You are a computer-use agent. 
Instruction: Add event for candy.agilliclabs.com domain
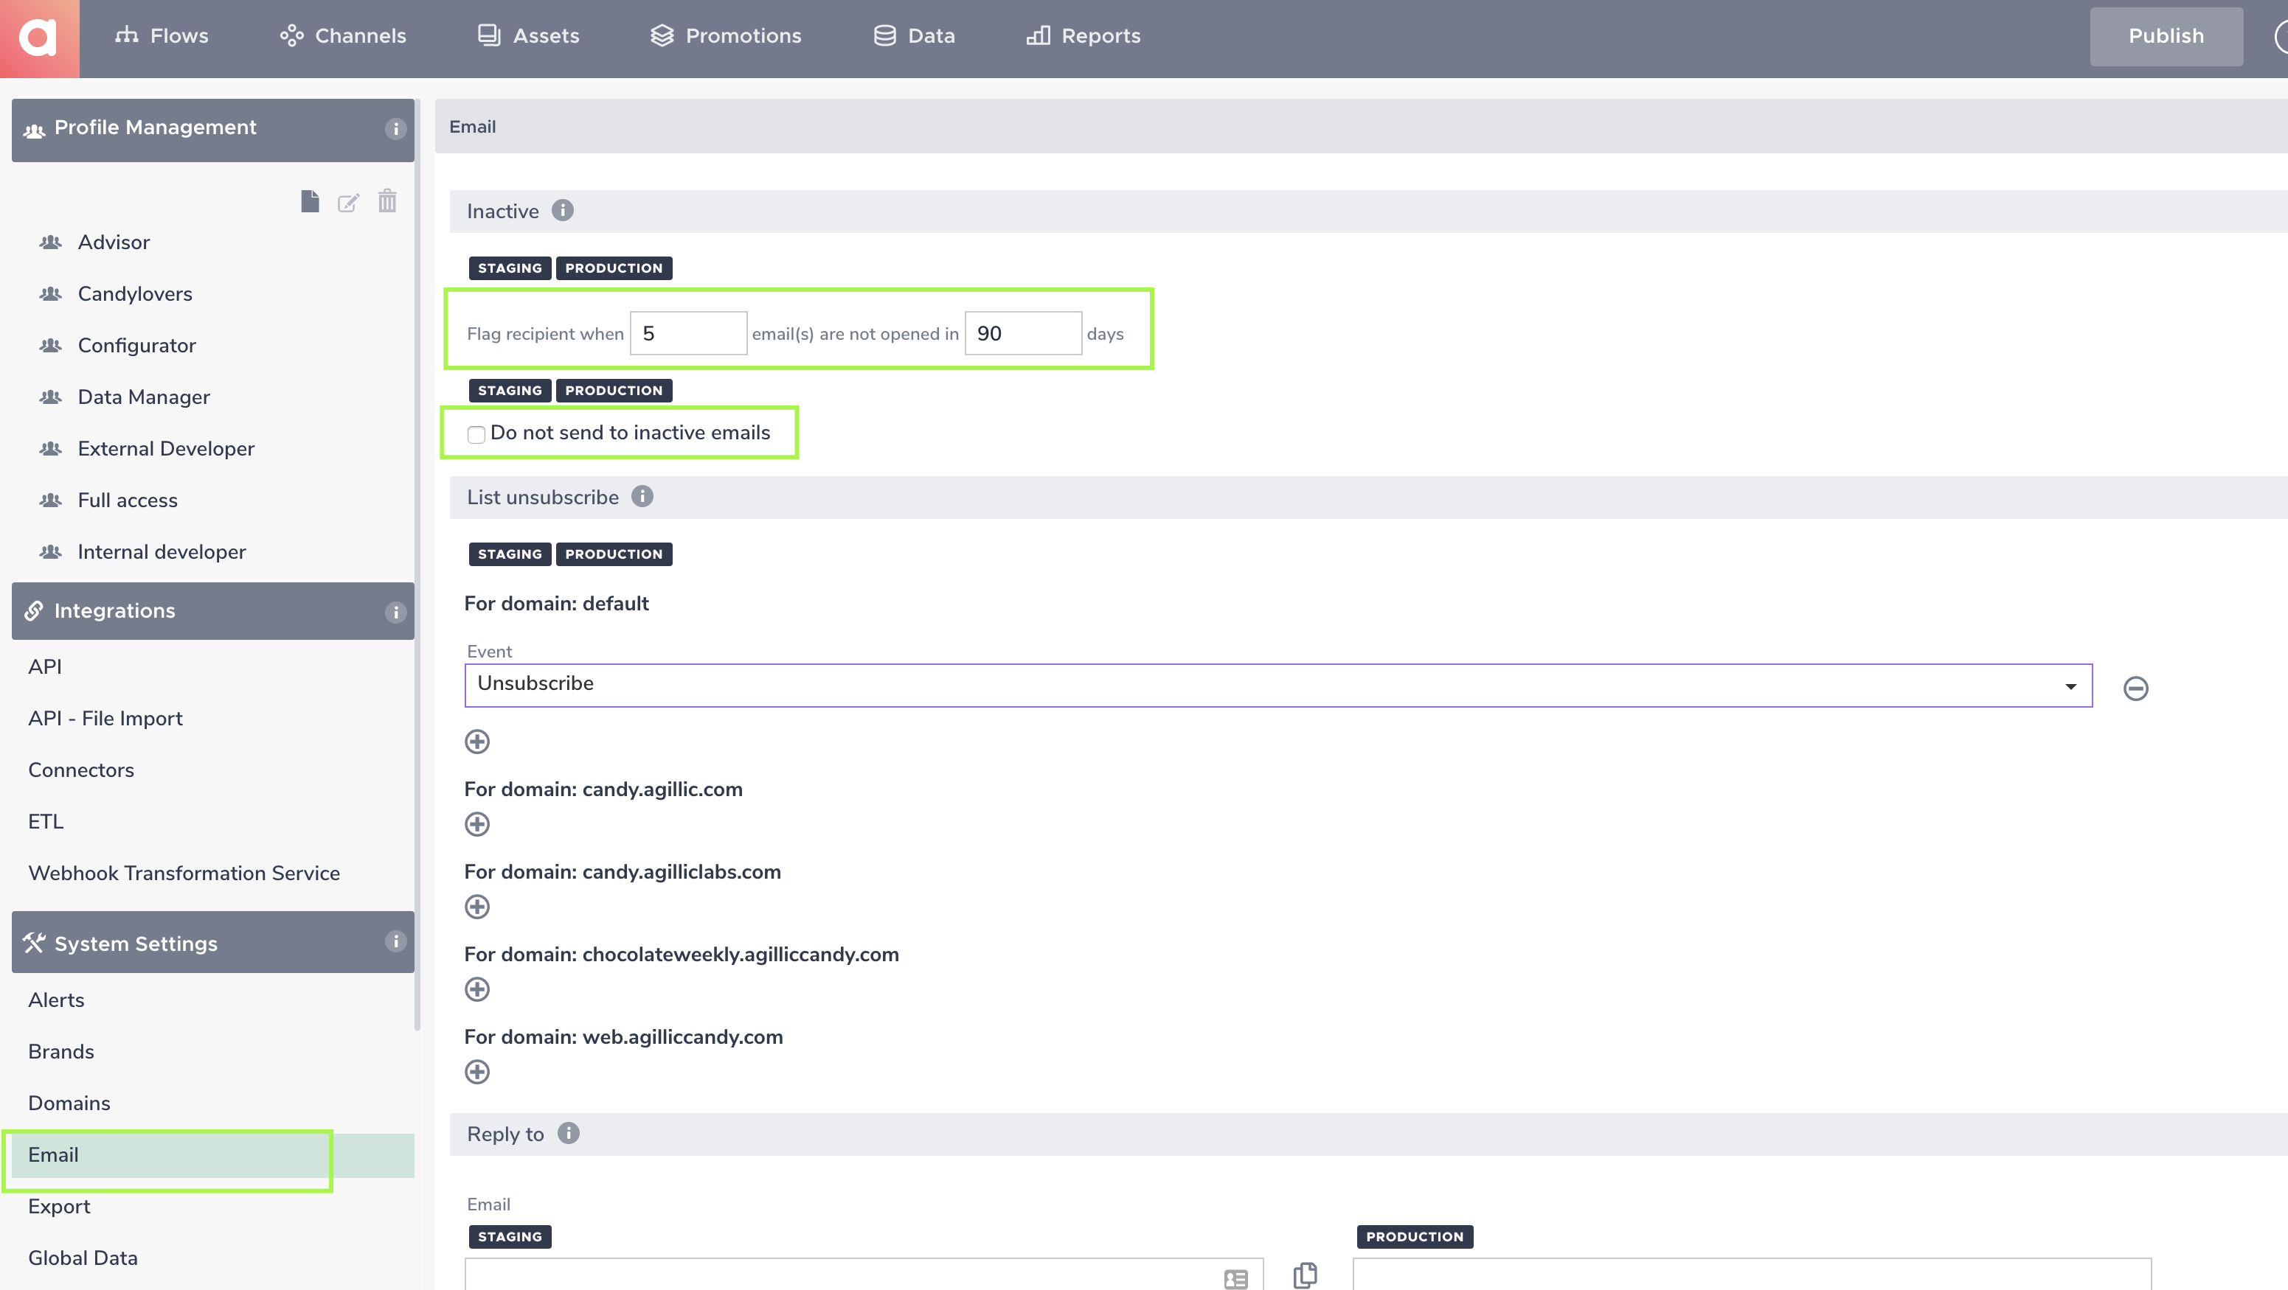coord(477,907)
